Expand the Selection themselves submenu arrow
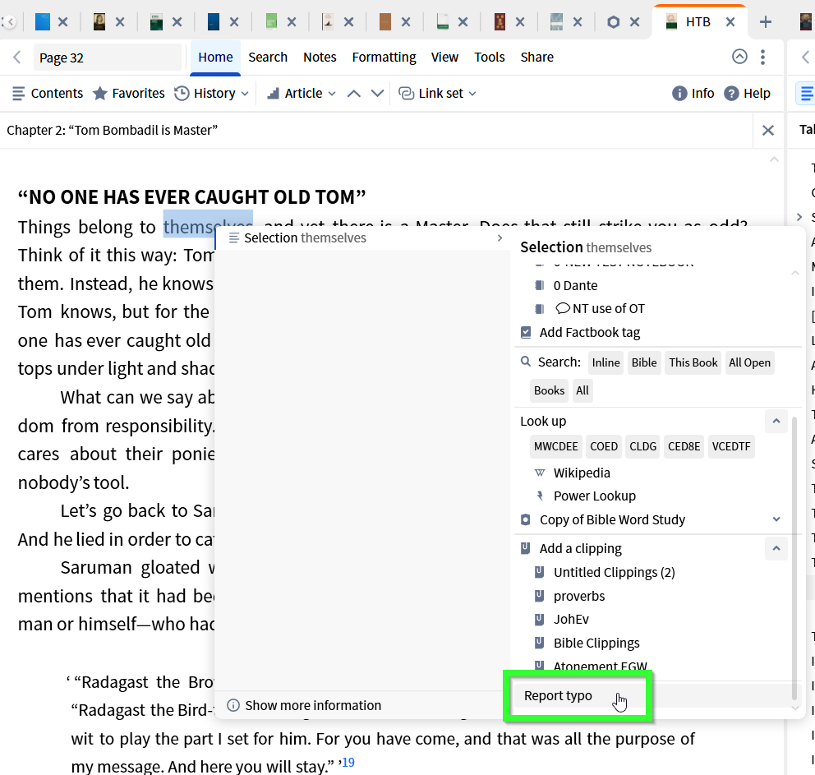 500,238
